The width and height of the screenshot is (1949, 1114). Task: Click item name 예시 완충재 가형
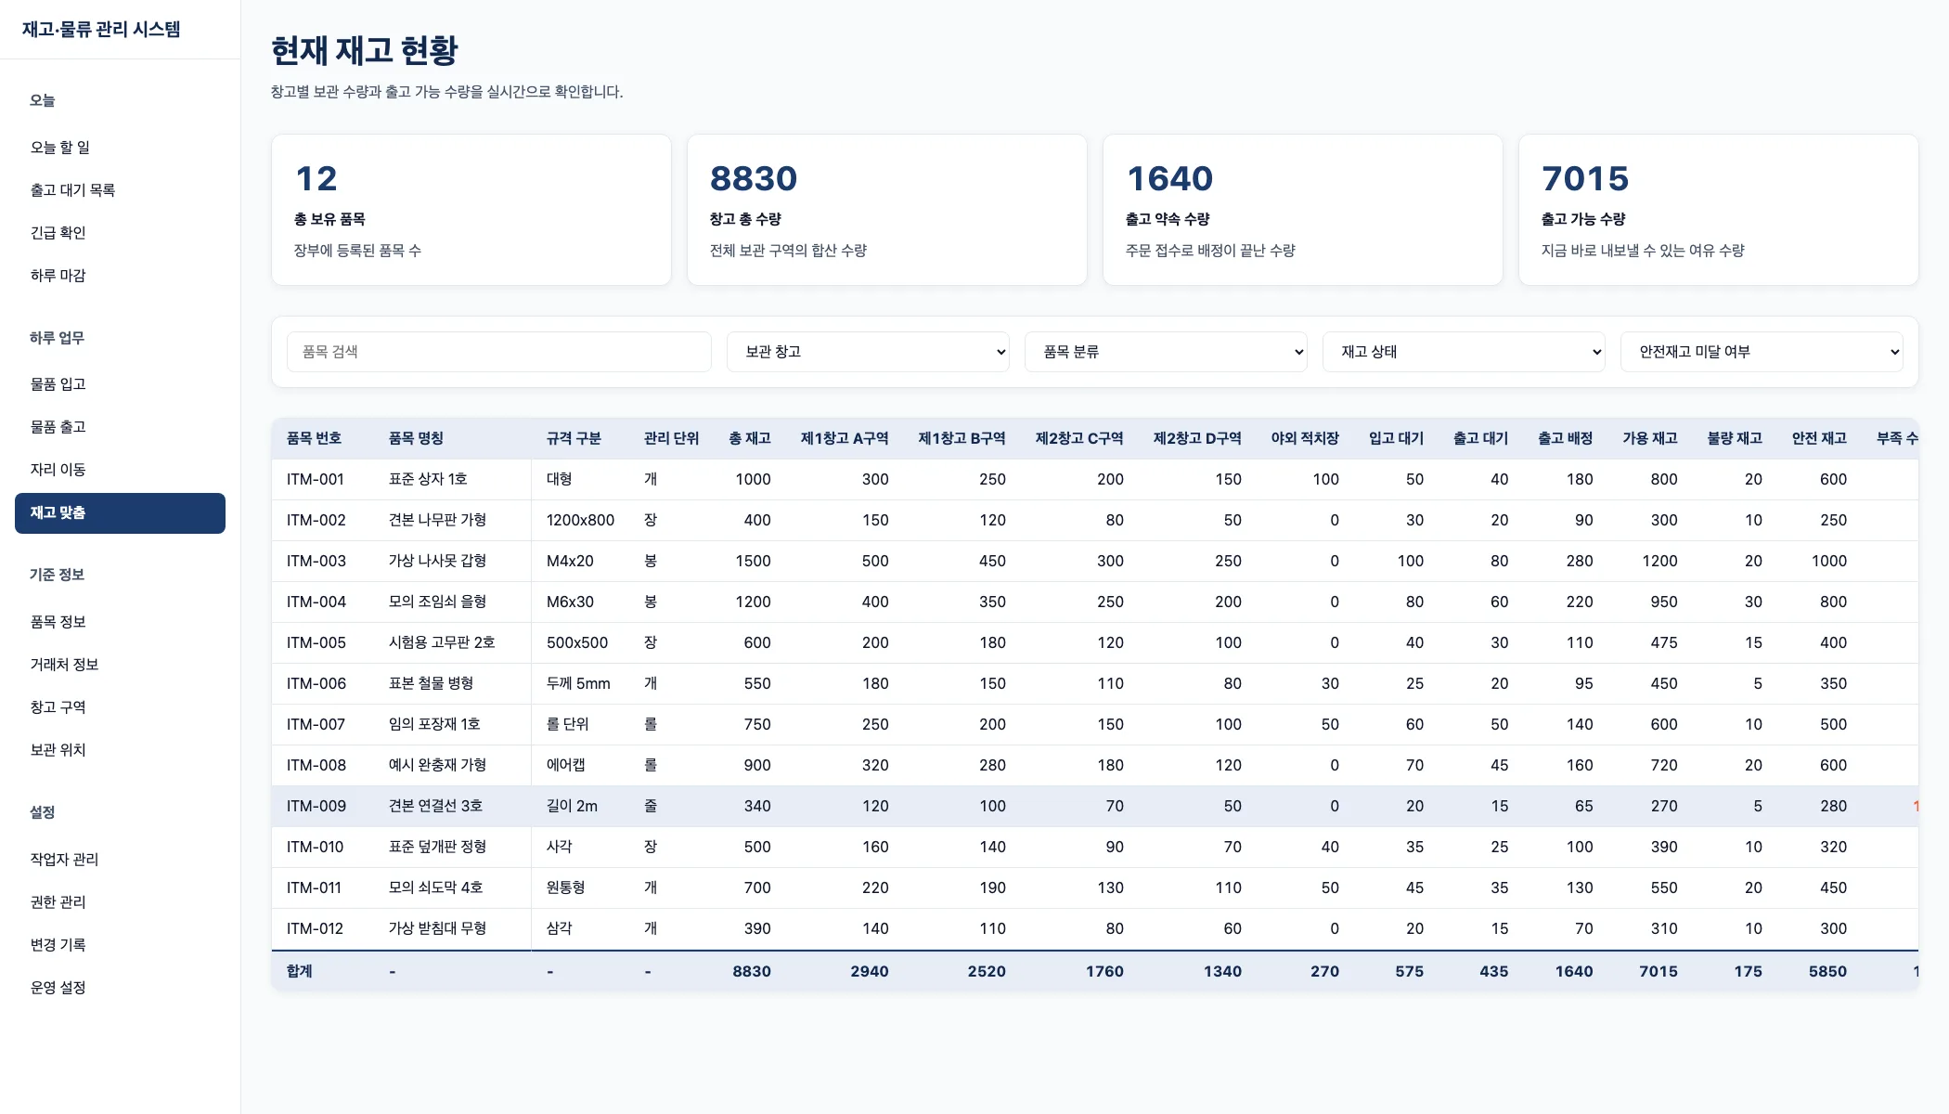coord(437,765)
